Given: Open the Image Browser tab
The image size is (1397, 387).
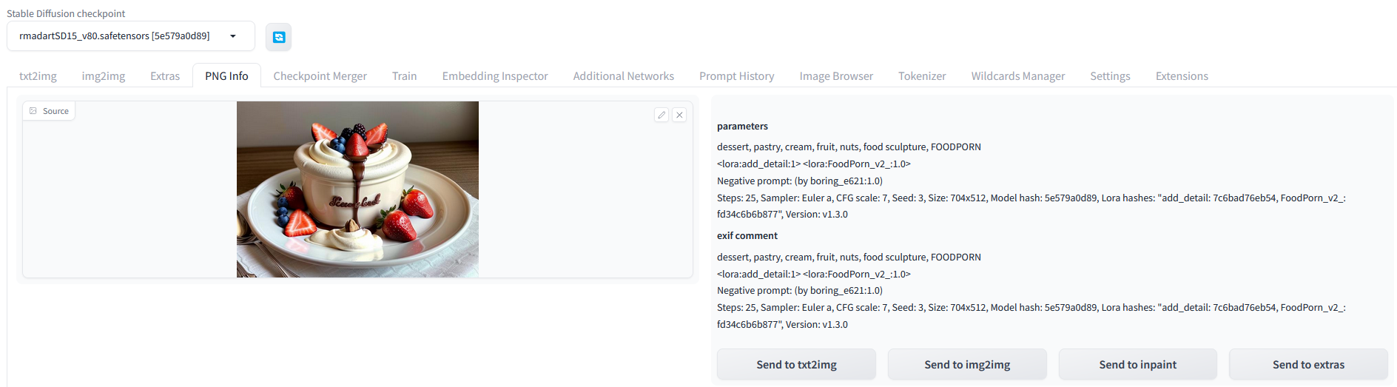Looking at the screenshot, I should 836,76.
